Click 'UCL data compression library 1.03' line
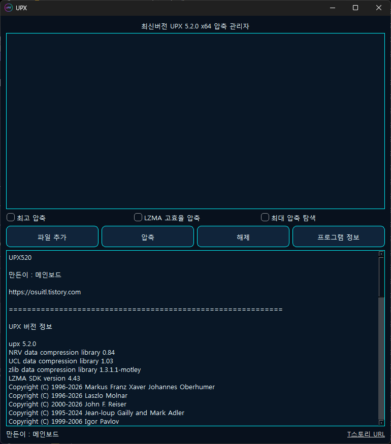The width and height of the screenshot is (391, 444). (x=61, y=361)
